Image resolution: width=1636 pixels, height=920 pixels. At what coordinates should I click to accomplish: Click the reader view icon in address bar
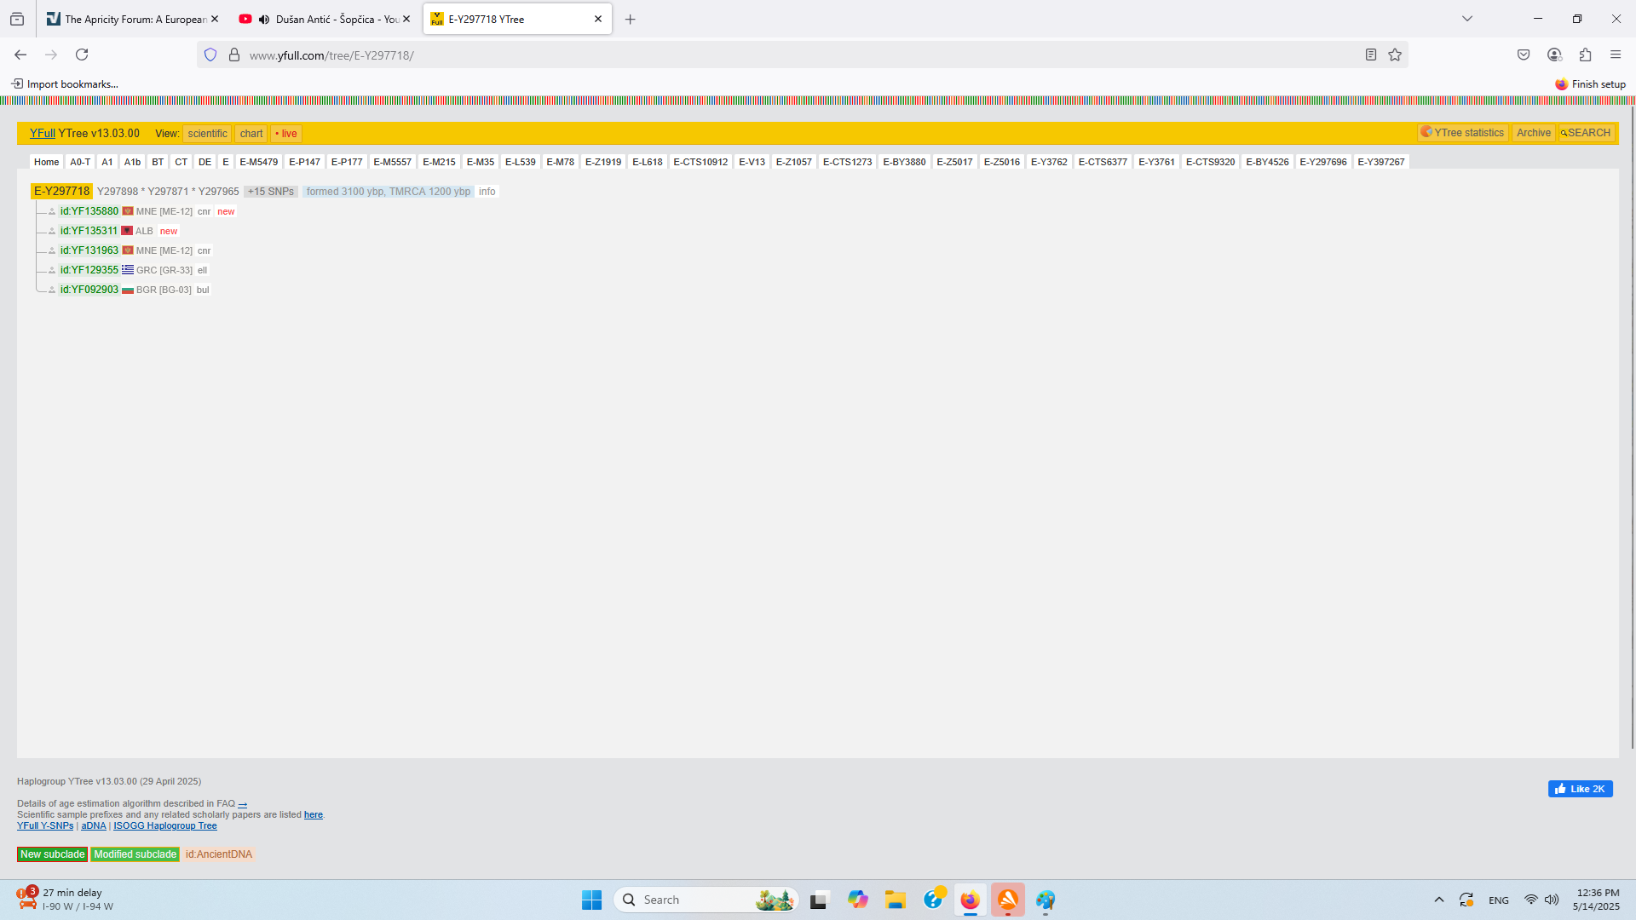pos(1370,55)
